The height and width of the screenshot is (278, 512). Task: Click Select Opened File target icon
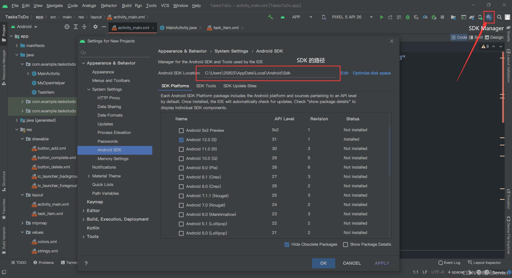tap(67, 27)
